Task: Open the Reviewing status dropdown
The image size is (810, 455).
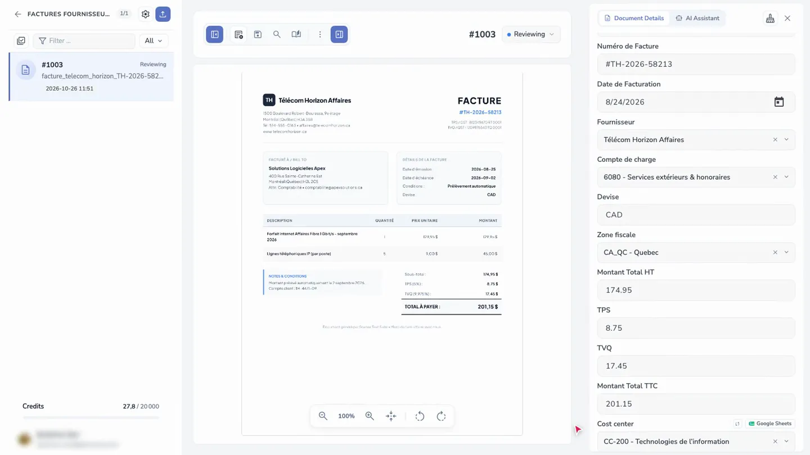Action: 531,34
